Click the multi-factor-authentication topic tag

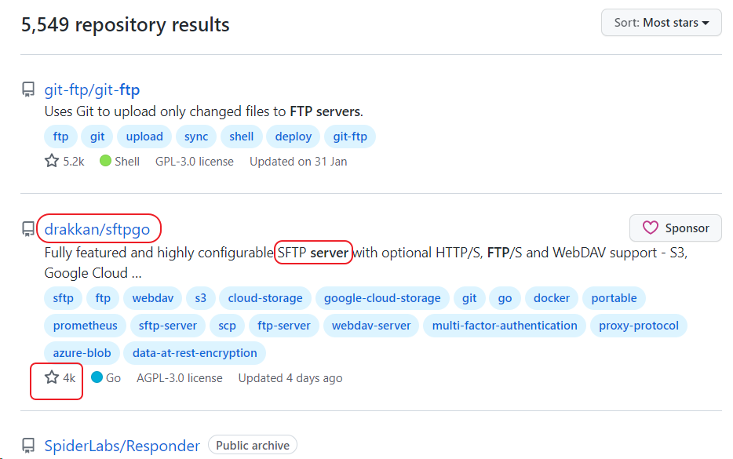coord(505,325)
